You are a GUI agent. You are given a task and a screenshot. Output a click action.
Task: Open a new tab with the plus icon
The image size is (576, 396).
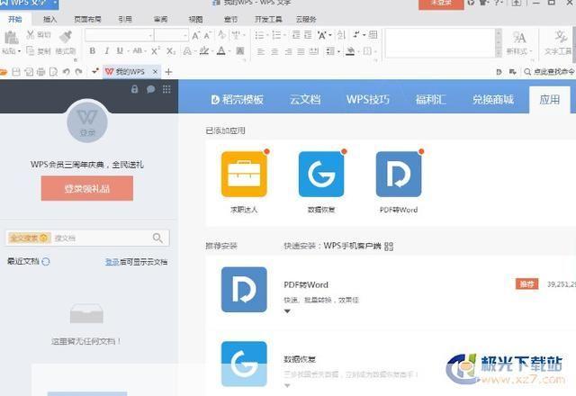point(168,72)
